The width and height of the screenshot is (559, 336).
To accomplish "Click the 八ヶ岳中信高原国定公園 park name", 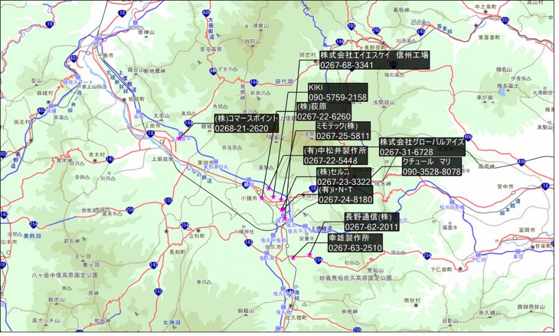I will (x=65, y=275).
